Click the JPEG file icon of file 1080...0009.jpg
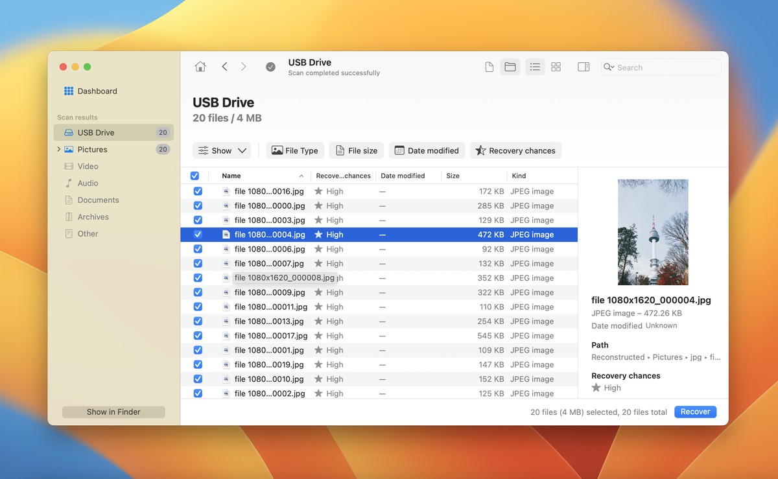778x479 pixels. coord(226,292)
